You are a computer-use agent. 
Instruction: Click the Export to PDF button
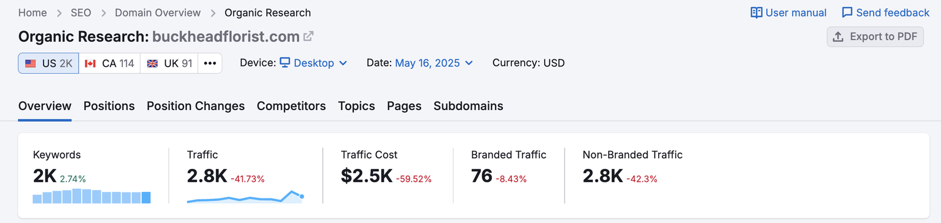tap(875, 36)
